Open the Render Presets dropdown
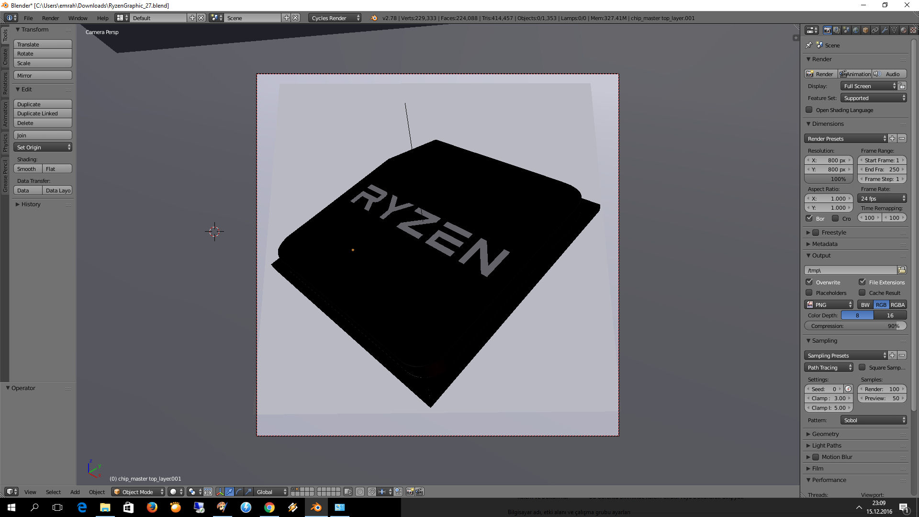Image resolution: width=919 pixels, height=517 pixels. [x=846, y=138]
